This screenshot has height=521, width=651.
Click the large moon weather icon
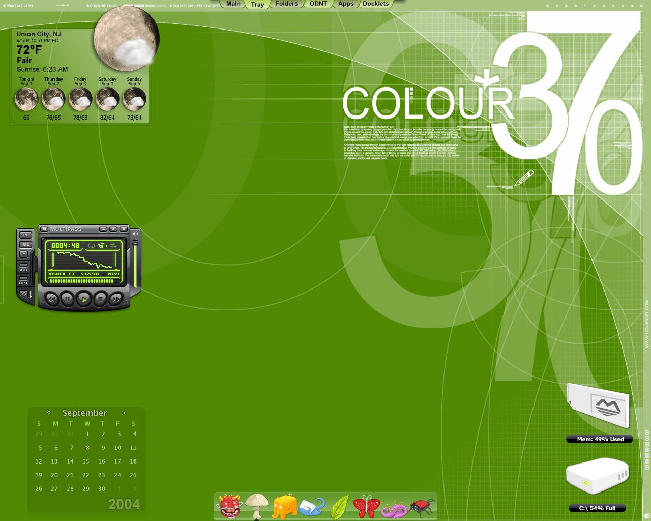coord(127,40)
